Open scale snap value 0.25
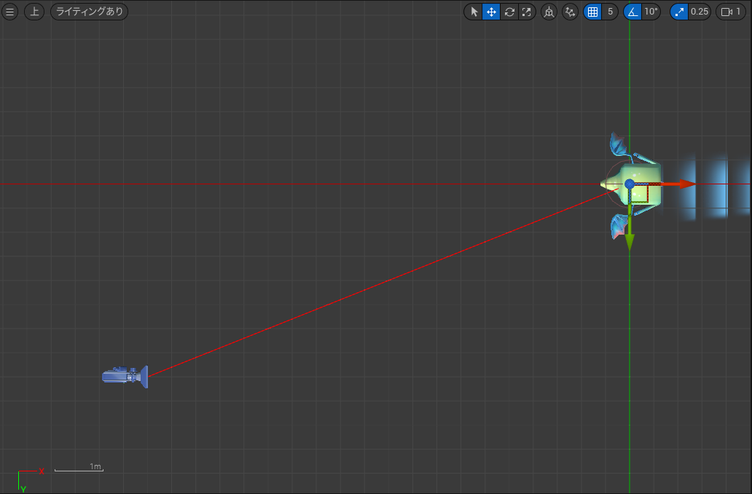This screenshot has width=752, height=494. (x=700, y=12)
